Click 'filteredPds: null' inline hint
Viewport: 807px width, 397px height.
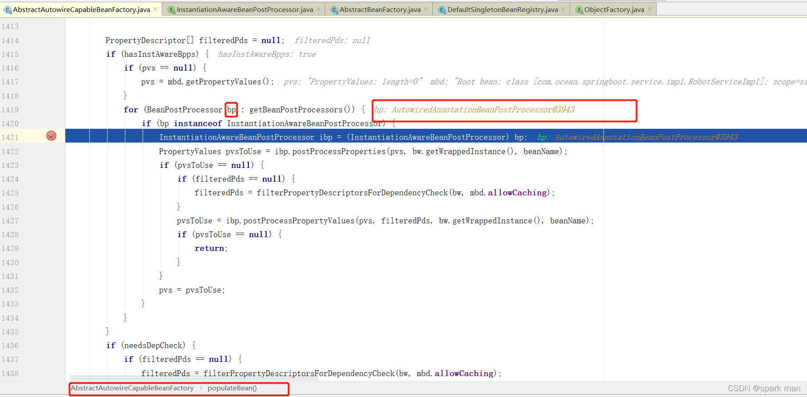pos(332,40)
